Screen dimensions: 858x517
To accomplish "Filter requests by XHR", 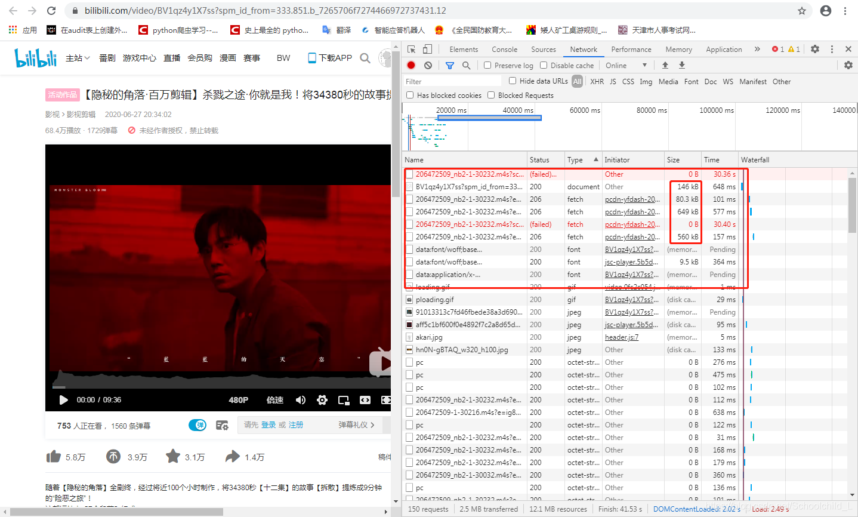I will pyautogui.click(x=597, y=82).
